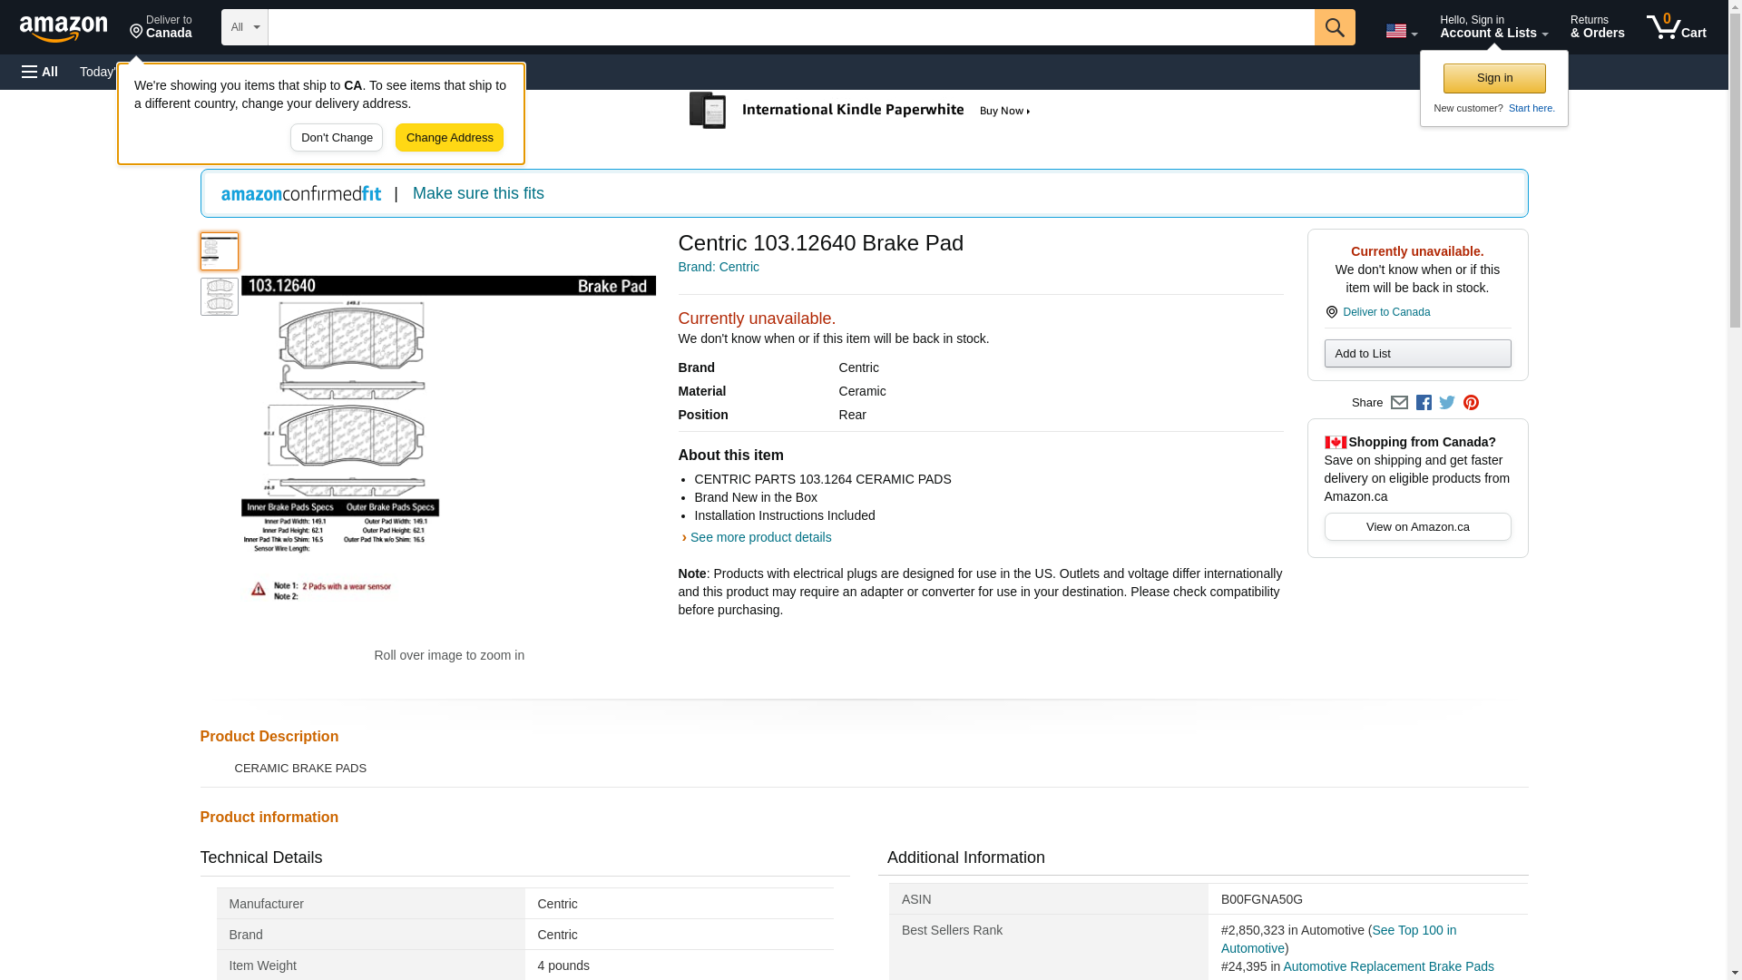Click the Change Address button
The image size is (1742, 980).
pos(449,138)
